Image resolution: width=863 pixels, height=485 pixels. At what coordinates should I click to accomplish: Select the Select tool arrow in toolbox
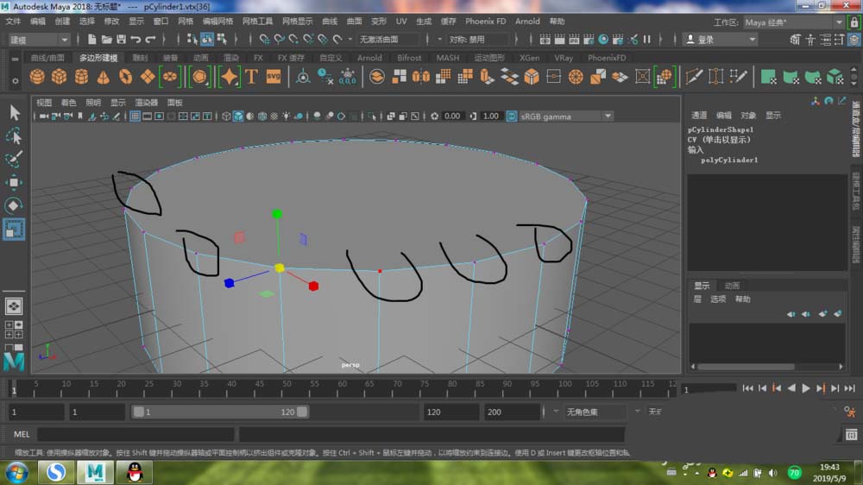point(15,112)
